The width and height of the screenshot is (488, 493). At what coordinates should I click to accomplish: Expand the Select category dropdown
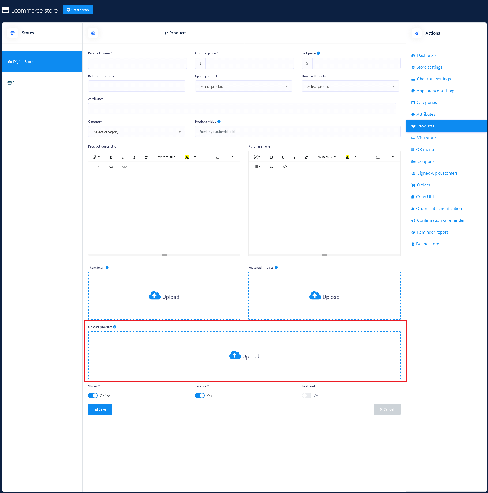click(137, 132)
